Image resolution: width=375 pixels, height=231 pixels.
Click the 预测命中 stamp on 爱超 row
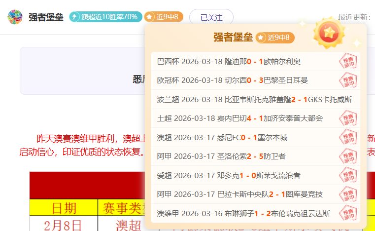tap(348, 175)
